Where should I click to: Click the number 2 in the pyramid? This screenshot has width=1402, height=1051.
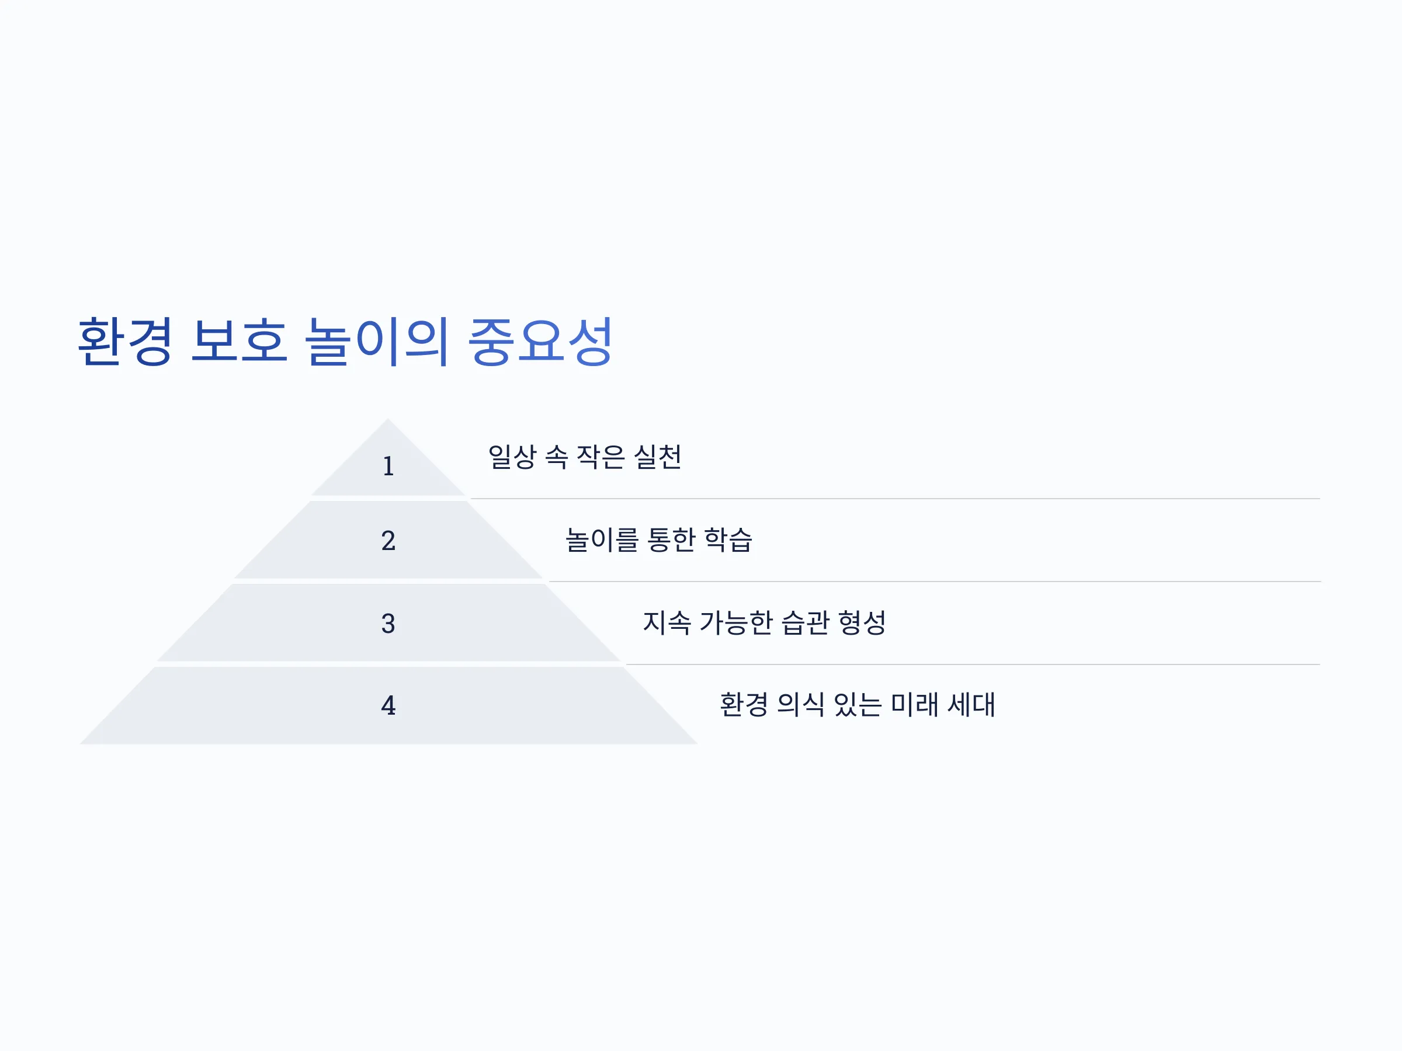(x=388, y=540)
